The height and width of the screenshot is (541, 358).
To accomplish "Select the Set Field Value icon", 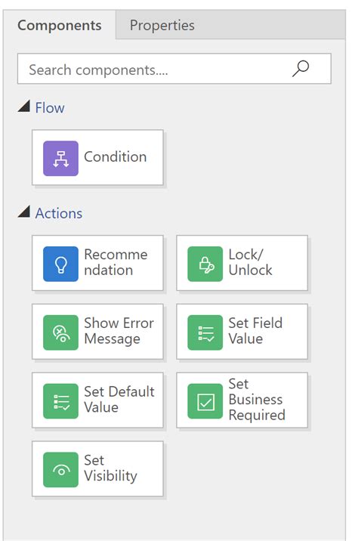I will [205, 332].
